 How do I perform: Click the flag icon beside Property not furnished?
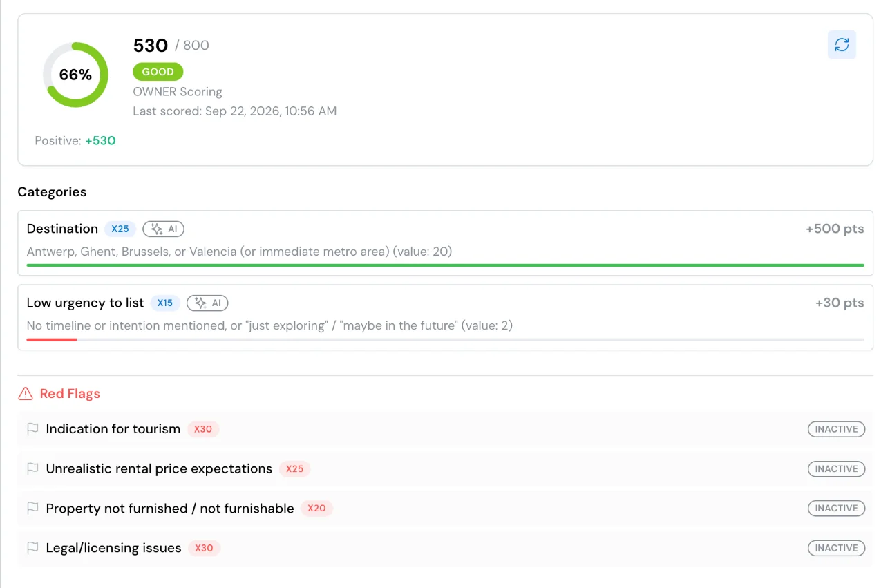[32, 509]
